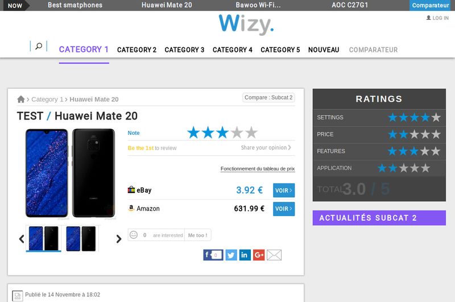Image resolution: width=455 pixels, height=302 pixels.
Task: Click the 3.92 € eBay price
Action: (250, 190)
